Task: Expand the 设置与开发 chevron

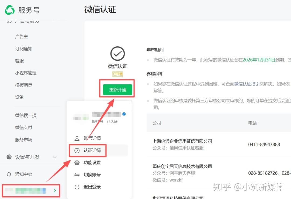Action: click(x=54, y=157)
